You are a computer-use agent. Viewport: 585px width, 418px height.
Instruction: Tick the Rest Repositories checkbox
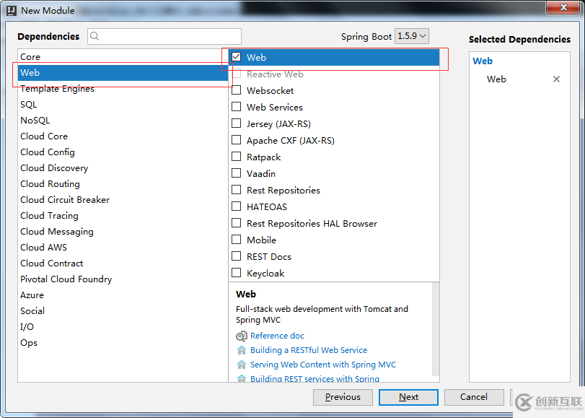click(x=236, y=190)
